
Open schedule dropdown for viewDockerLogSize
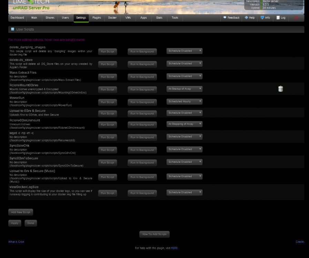pyautogui.click(x=185, y=193)
